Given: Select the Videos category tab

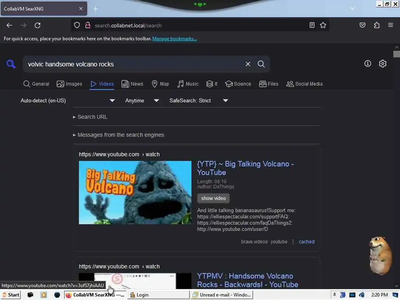Looking at the screenshot, I should click(102, 84).
